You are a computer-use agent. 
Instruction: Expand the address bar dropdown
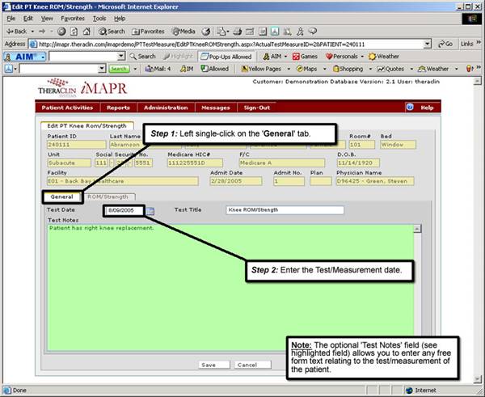(428, 44)
